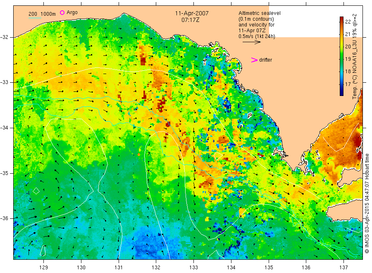Click the date text 11-Apr-2007
Image resolution: width=372 pixels, height=273 pixels.
pyautogui.click(x=192, y=13)
